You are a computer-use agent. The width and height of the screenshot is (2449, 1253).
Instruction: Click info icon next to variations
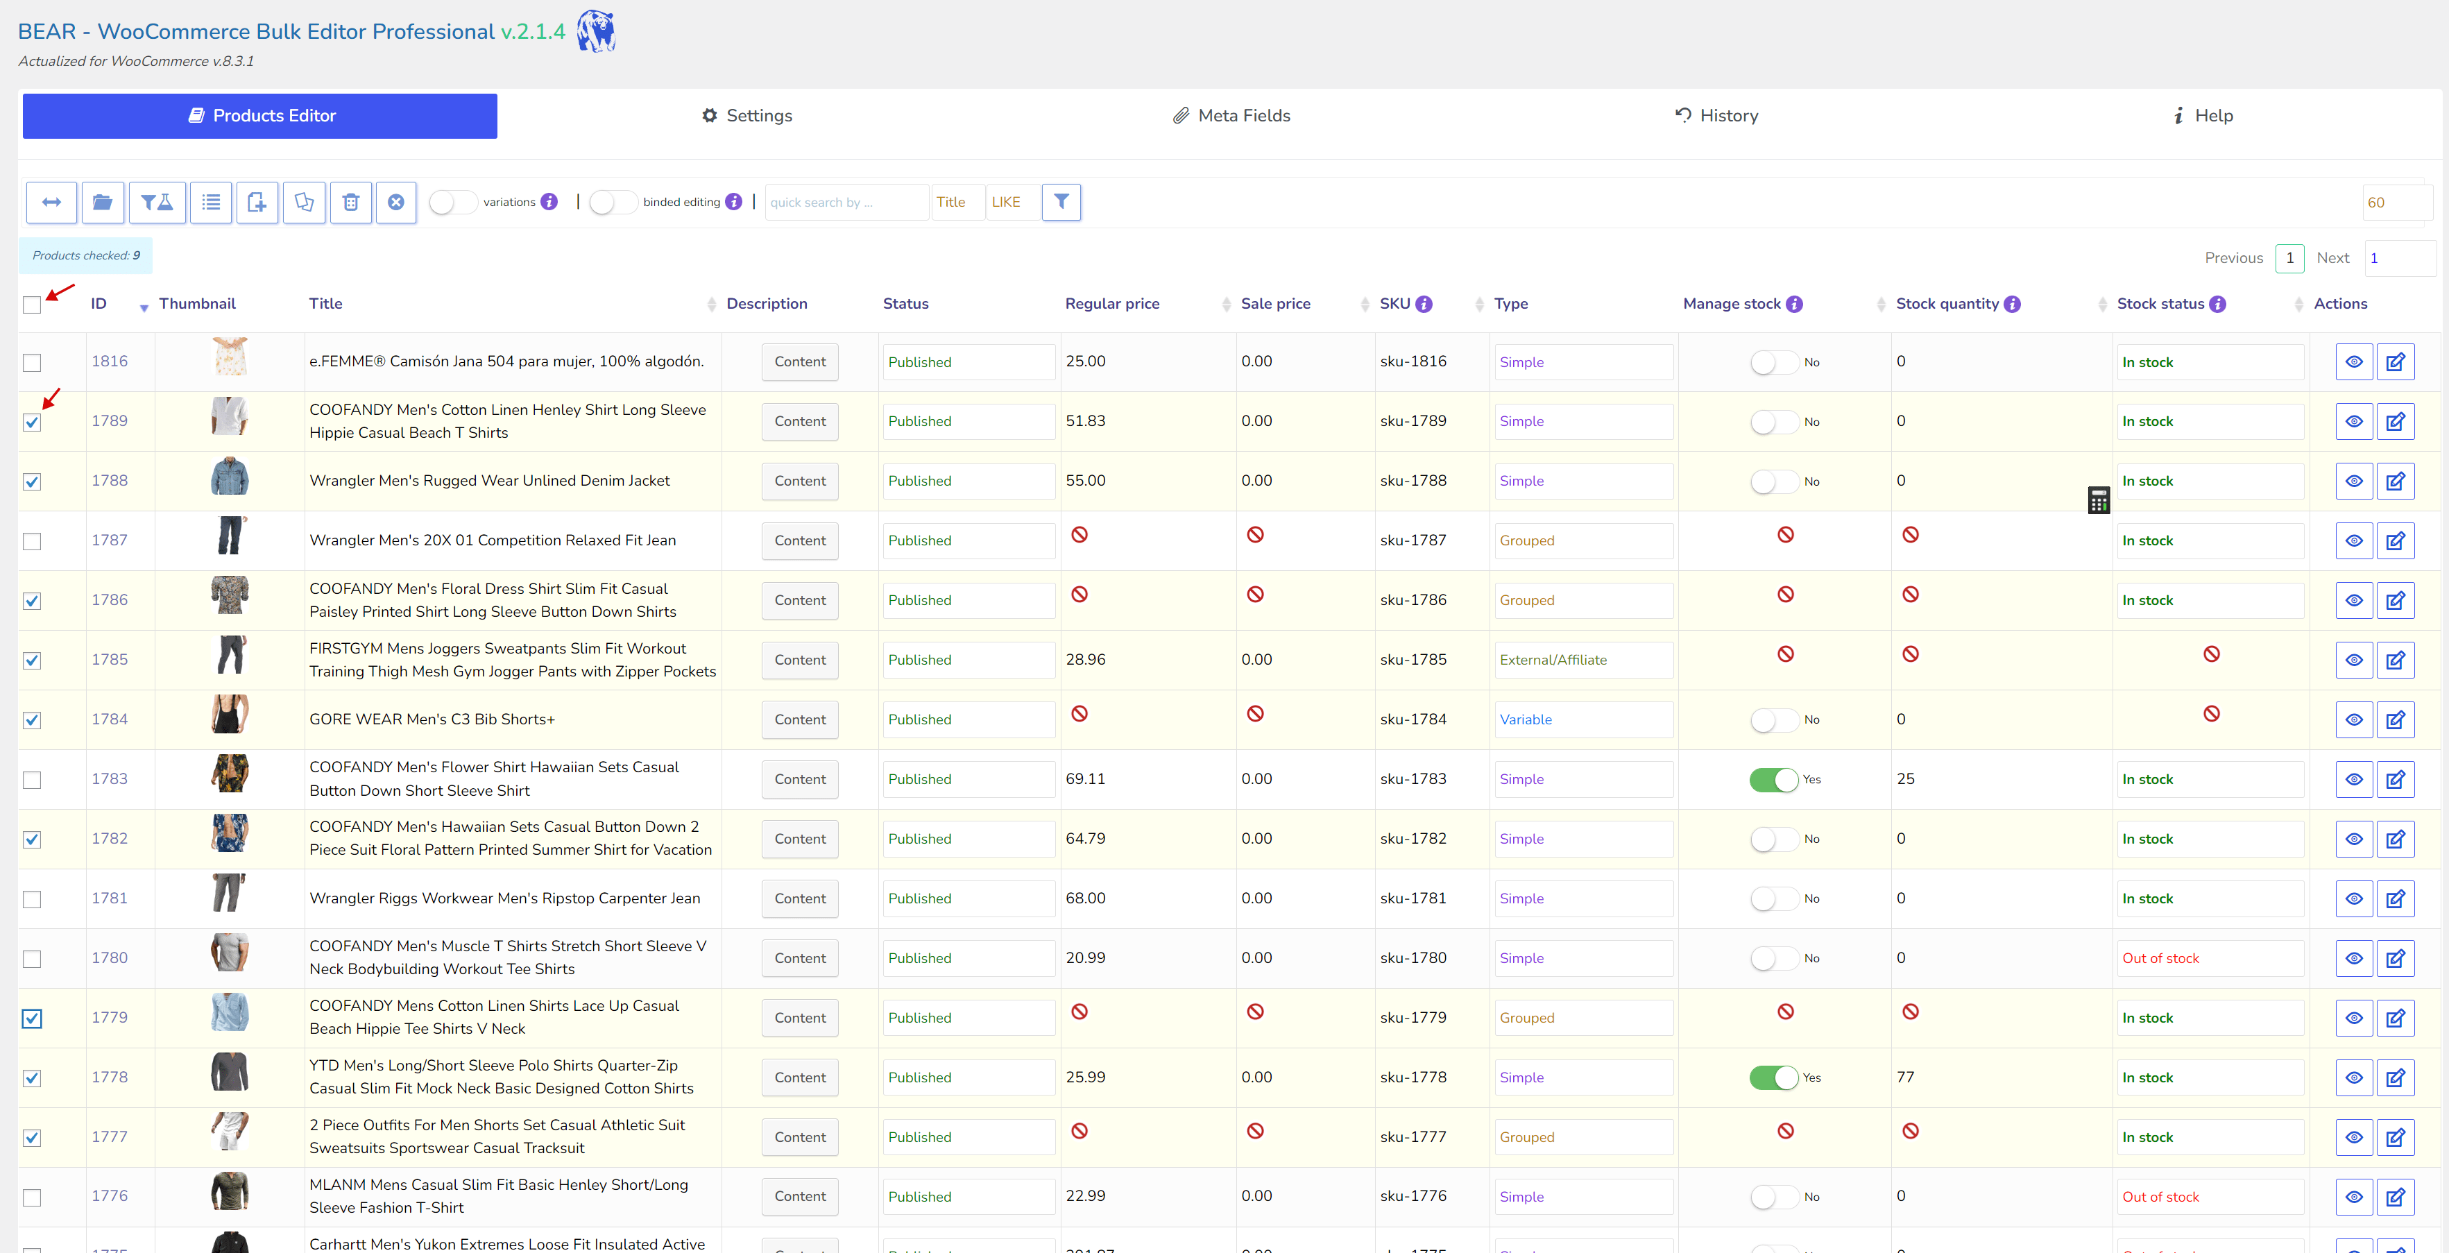coord(549,201)
